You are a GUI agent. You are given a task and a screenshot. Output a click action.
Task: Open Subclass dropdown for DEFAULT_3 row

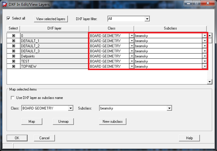pos(204,51)
